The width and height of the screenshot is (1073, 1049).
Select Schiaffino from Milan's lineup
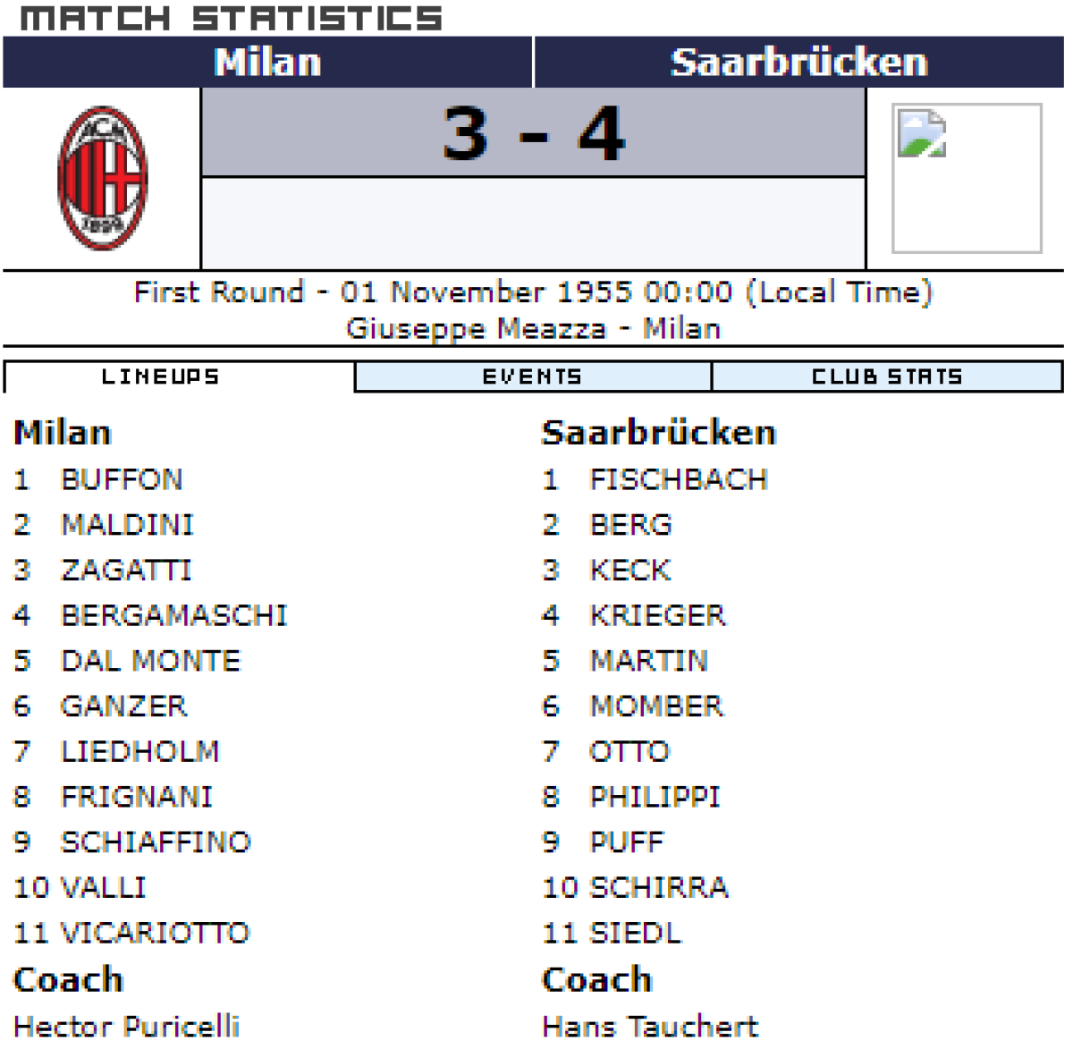(x=156, y=842)
